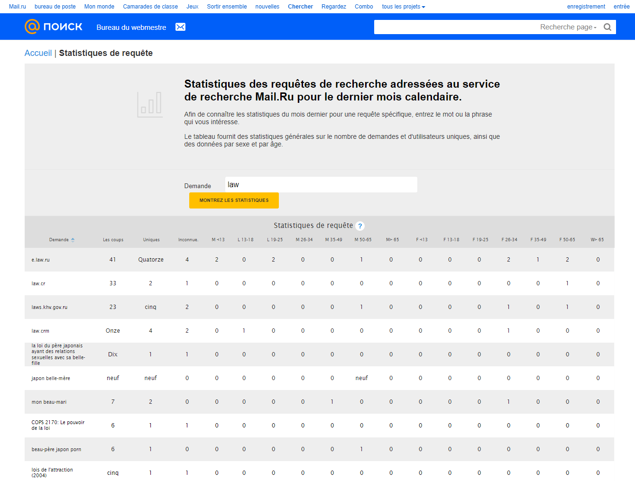Click the magnifier search icon
Image resolution: width=635 pixels, height=481 pixels.
607,27
